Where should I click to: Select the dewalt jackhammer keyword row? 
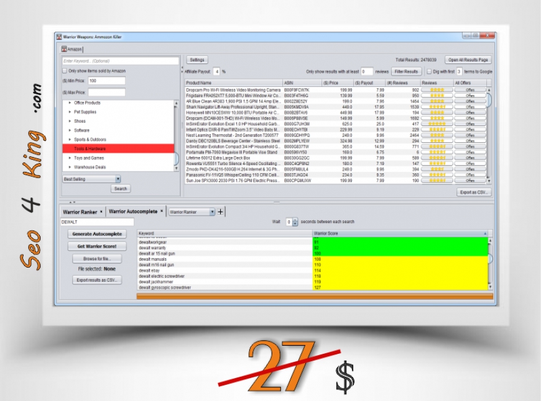point(313,282)
